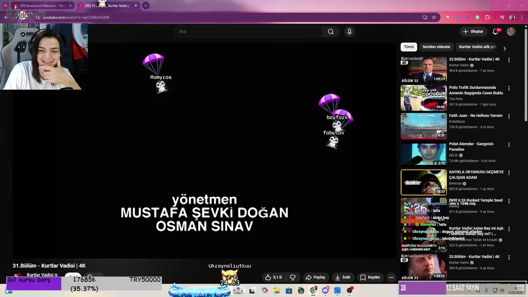Open Google Chrome taskbar icon

click(313, 291)
